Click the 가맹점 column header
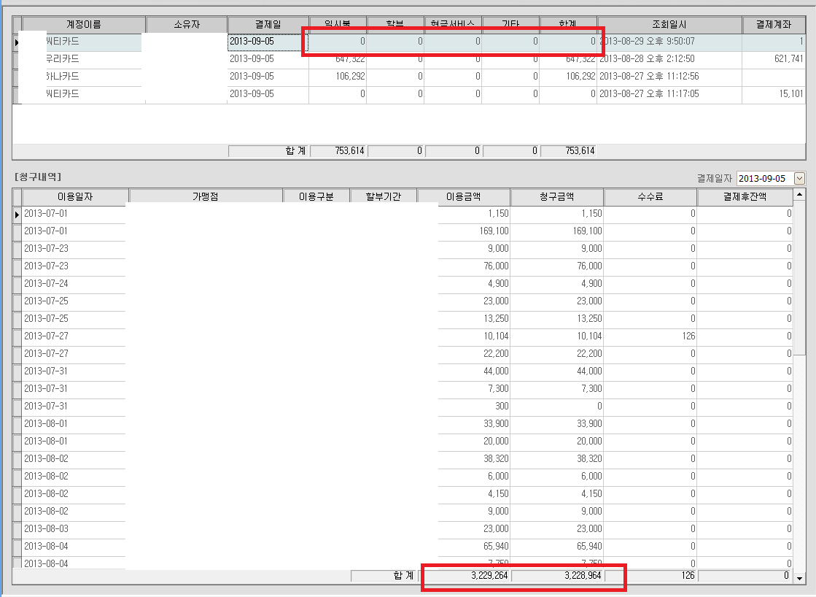816x597 pixels. [x=205, y=196]
